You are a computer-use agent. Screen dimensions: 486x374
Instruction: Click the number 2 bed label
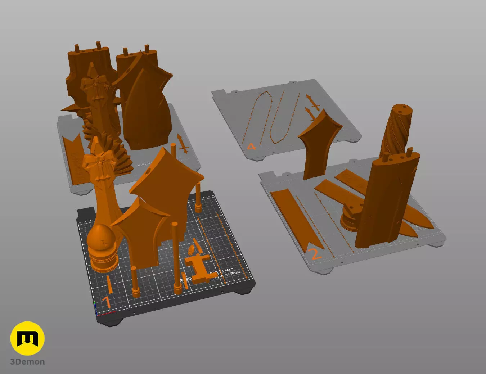pos(315,254)
